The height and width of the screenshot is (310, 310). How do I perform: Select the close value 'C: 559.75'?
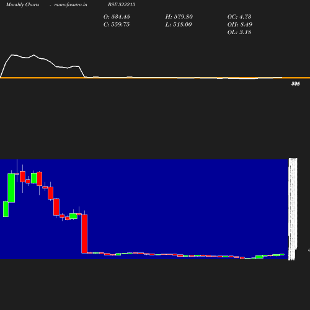click(117, 24)
